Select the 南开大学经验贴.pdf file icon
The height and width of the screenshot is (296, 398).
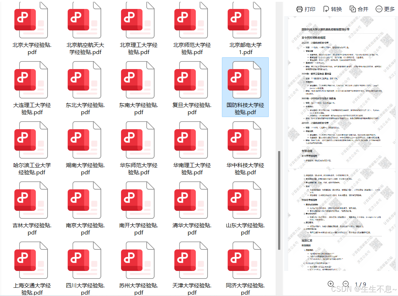tap(137, 200)
